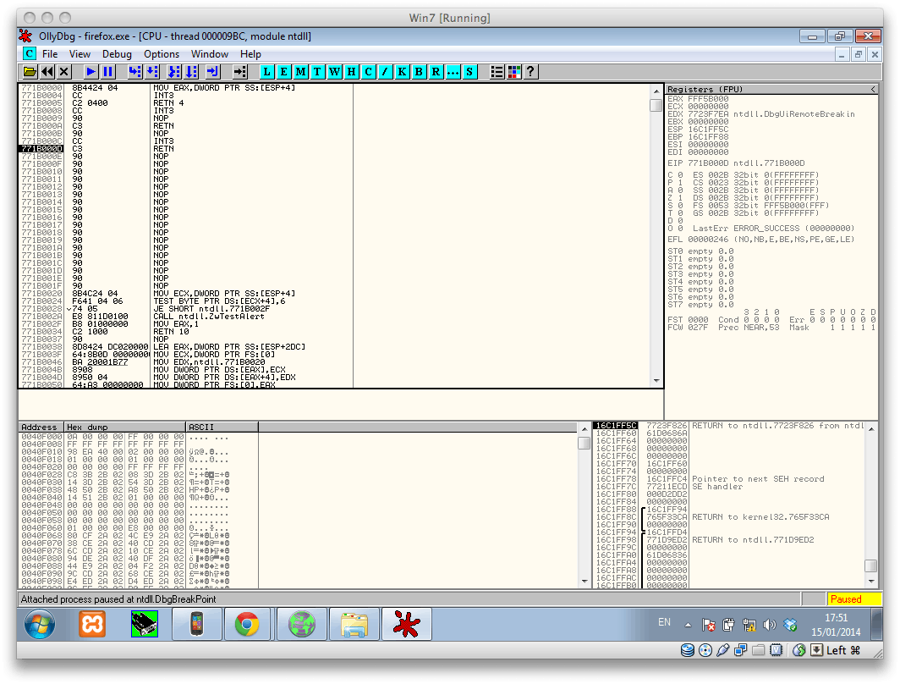Click the Trace into toolbar icon
This screenshot has height=684, width=900.
[x=174, y=72]
